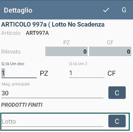Tap the Dettaglio header title
Screen dimensions: 133x132
click(18, 11)
